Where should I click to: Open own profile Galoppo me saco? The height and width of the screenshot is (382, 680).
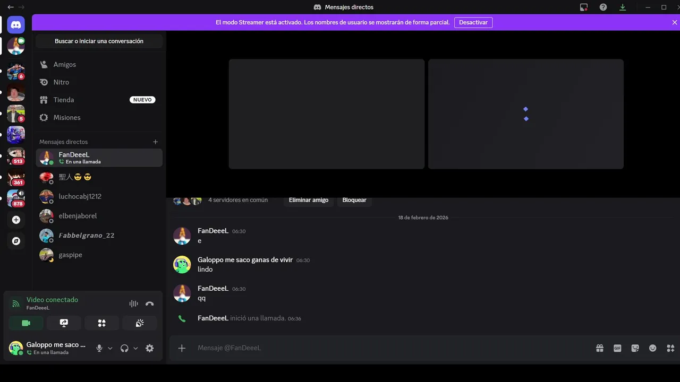click(49, 348)
